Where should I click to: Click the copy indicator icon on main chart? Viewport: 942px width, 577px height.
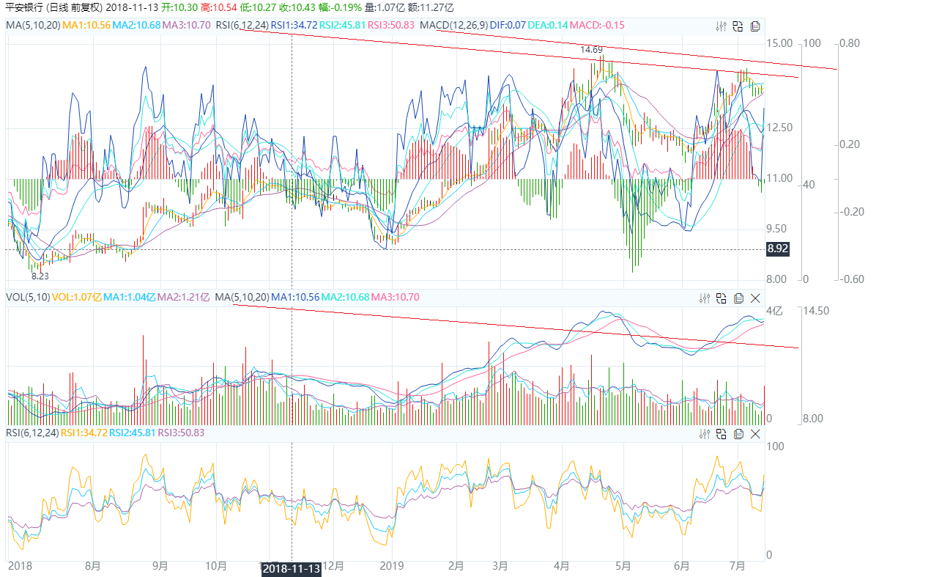pos(754,26)
